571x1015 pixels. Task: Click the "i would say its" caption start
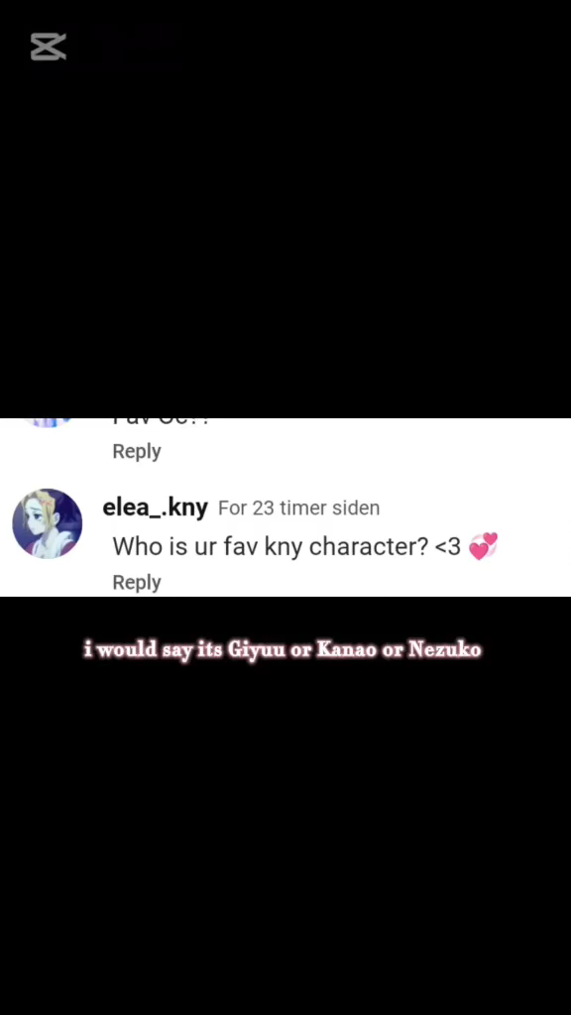154,649
